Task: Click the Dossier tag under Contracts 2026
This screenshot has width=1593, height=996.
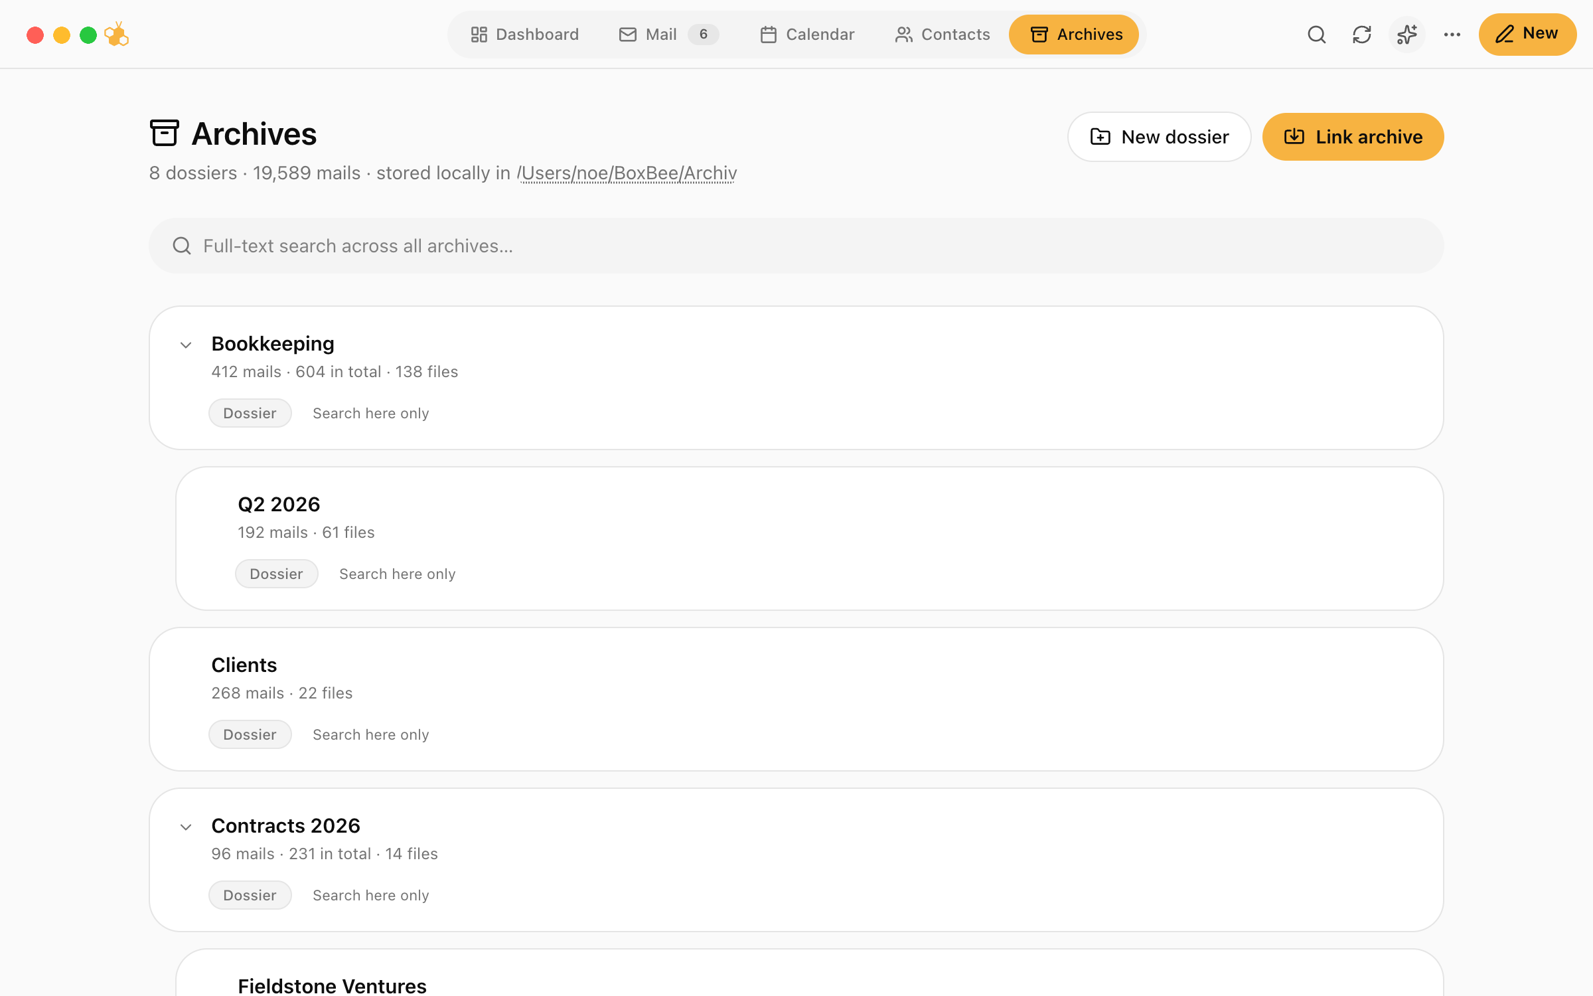Action: click(250, 895)
